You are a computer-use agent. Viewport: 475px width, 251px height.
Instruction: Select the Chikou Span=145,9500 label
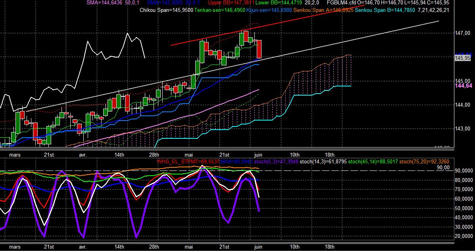pyautogui.click(x=166, y=10)
